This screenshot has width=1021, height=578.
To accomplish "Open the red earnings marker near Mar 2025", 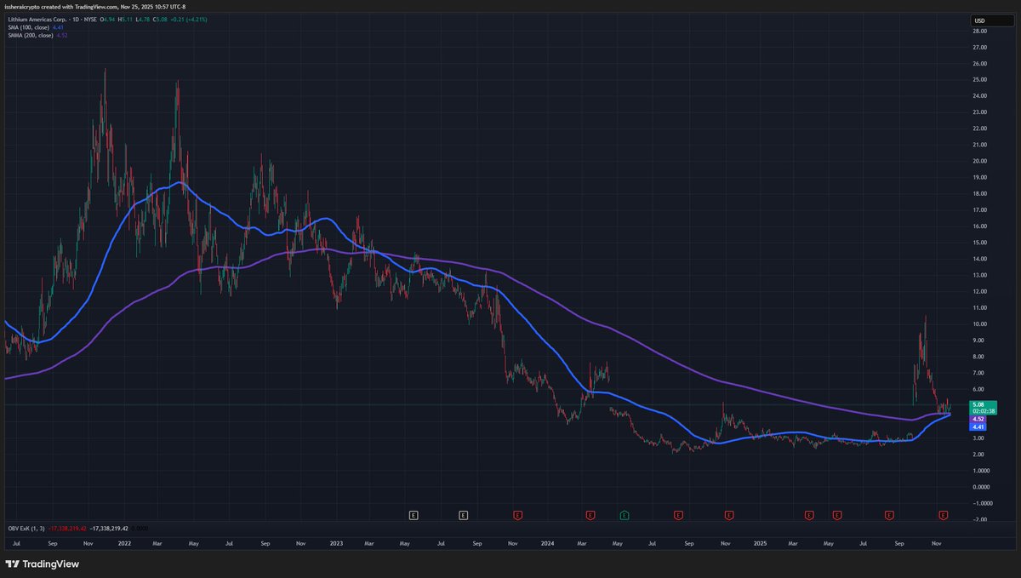I will tap(809, 515).
